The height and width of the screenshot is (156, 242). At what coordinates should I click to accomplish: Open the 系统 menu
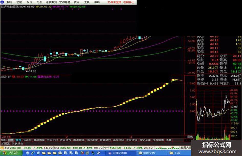9,2
